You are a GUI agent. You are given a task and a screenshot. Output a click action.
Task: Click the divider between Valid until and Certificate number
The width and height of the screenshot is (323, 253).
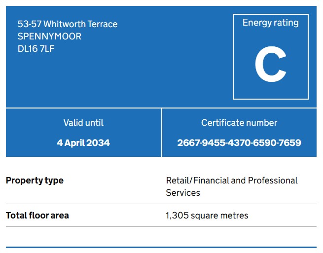[x=162, y=133]
